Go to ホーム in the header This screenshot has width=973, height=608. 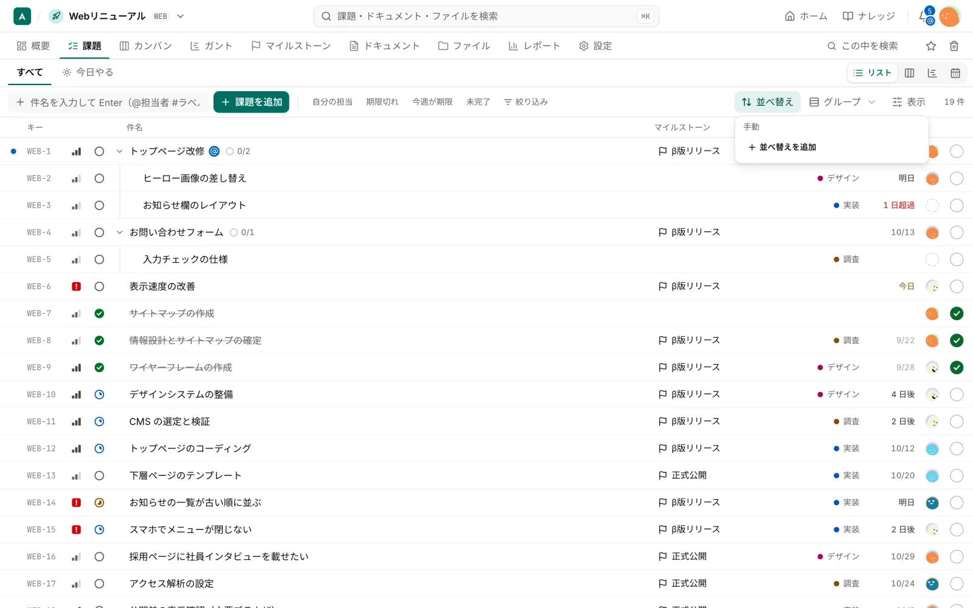[x=806, y=16]
